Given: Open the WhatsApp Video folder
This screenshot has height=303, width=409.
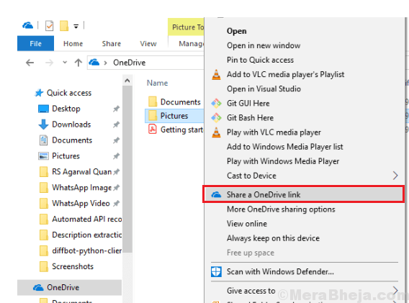Looking at the screenshot, I should 81,204.
